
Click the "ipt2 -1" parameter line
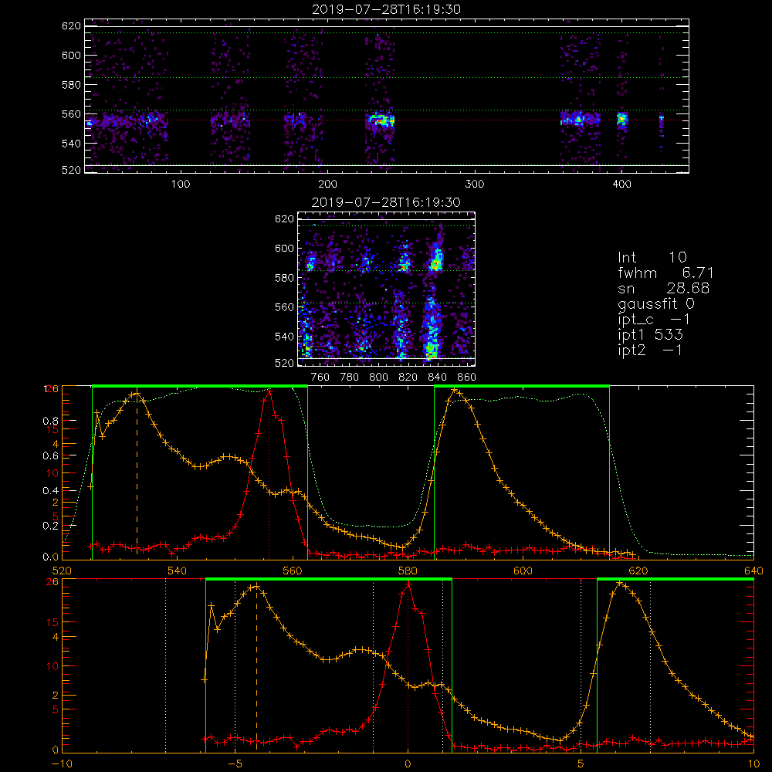650,350
